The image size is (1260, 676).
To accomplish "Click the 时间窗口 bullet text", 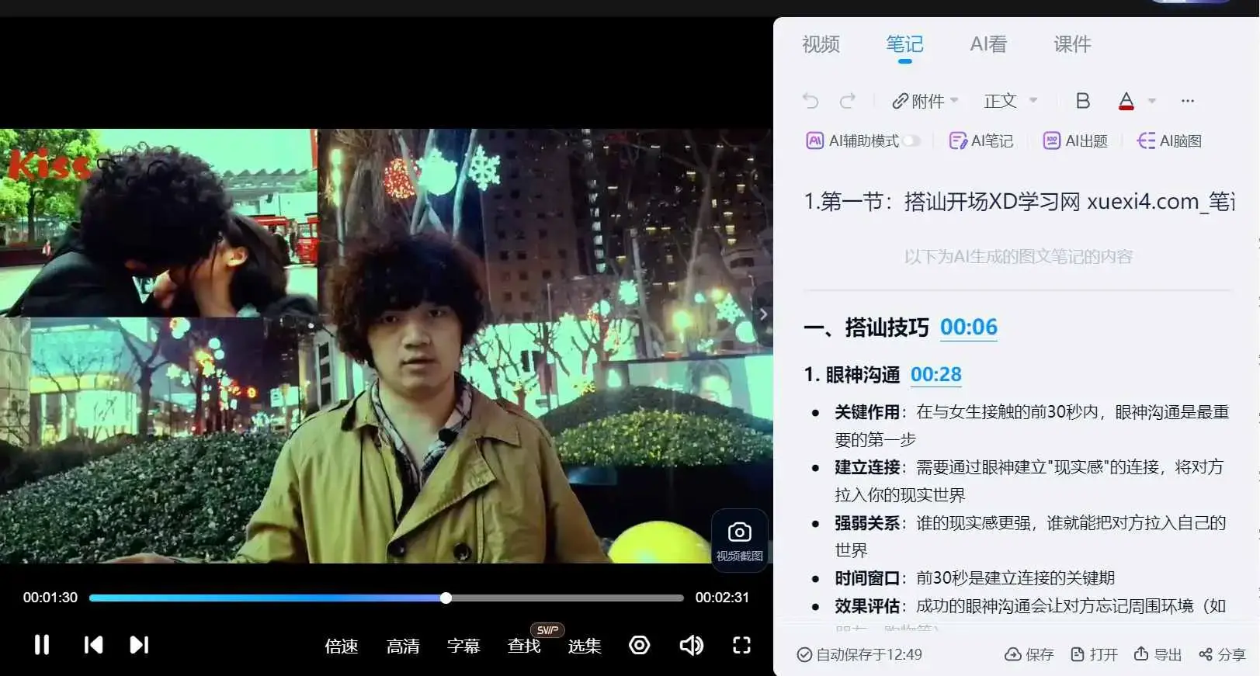I will pos(867,578).
